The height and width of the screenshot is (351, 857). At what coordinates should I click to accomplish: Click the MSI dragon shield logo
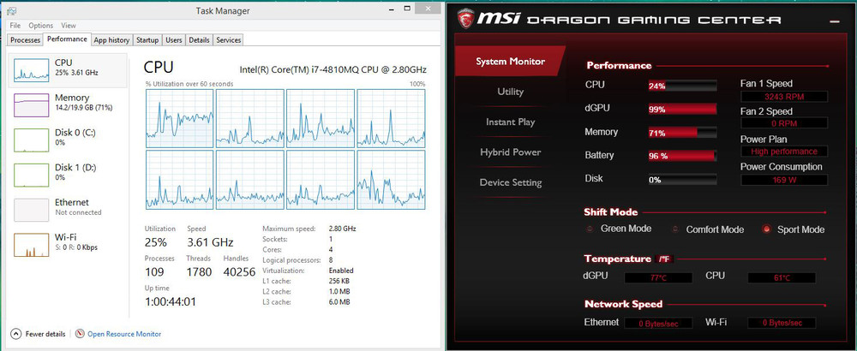coord(465,19)
